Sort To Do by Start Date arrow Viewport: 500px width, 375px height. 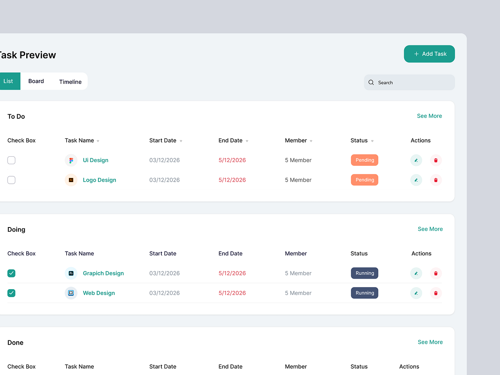point(181,141)
